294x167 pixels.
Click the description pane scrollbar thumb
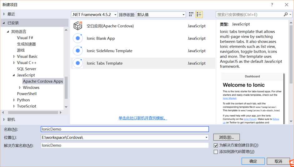pos(291,54)
